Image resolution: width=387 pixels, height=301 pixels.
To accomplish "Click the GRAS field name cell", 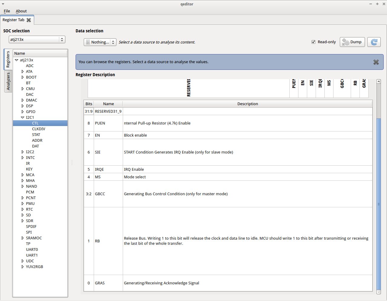I will tap(108, 283).
